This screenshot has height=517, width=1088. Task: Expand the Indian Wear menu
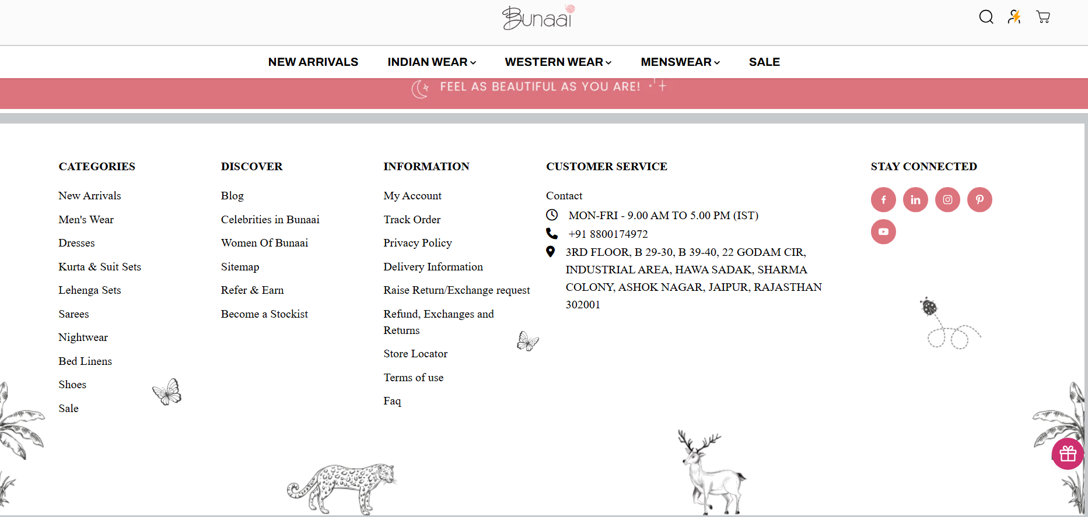(x=432, y=62)
